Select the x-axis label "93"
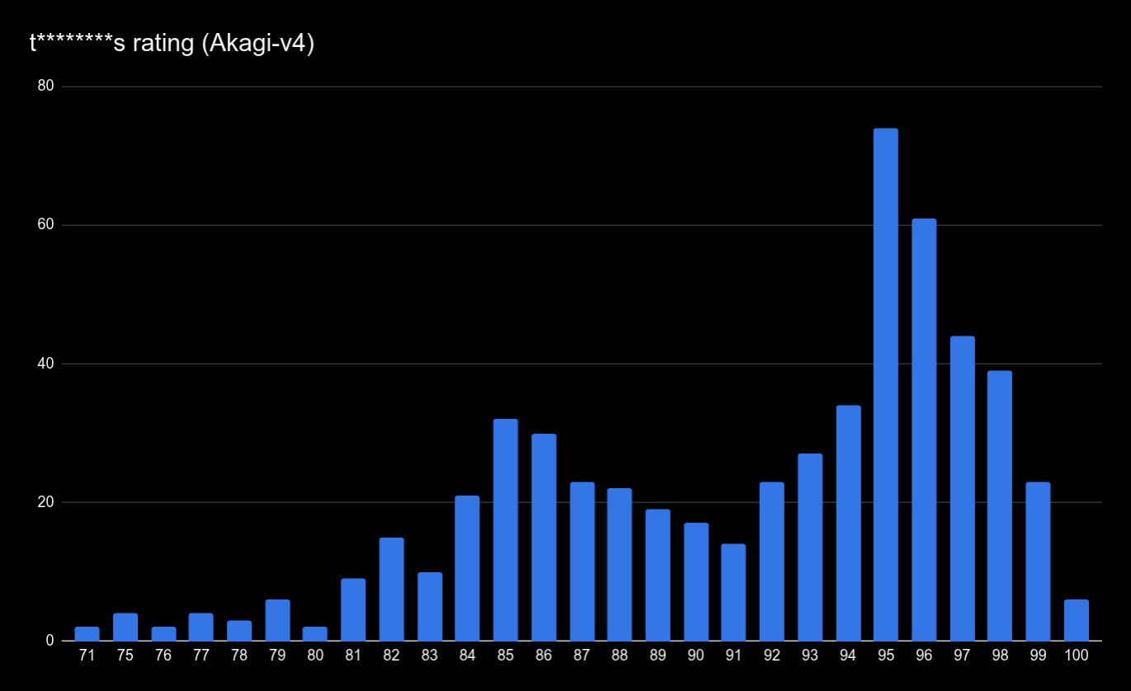 (810, 656)
